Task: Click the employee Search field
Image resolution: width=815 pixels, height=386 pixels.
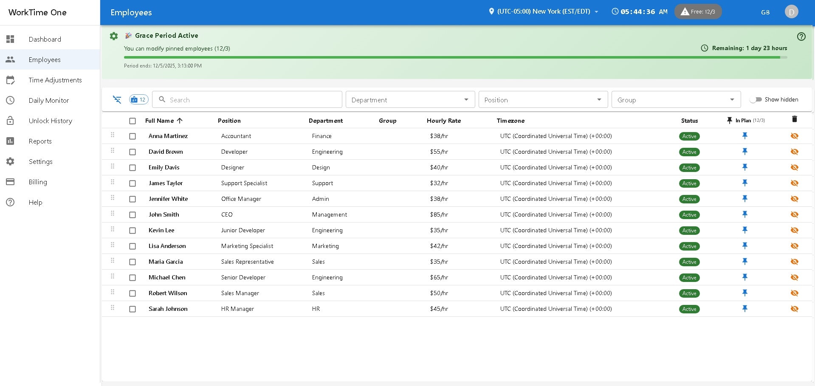Action: 247,99
